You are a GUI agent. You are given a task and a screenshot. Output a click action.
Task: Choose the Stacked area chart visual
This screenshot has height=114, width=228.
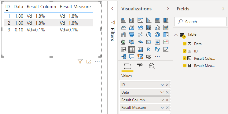(140, 27)
